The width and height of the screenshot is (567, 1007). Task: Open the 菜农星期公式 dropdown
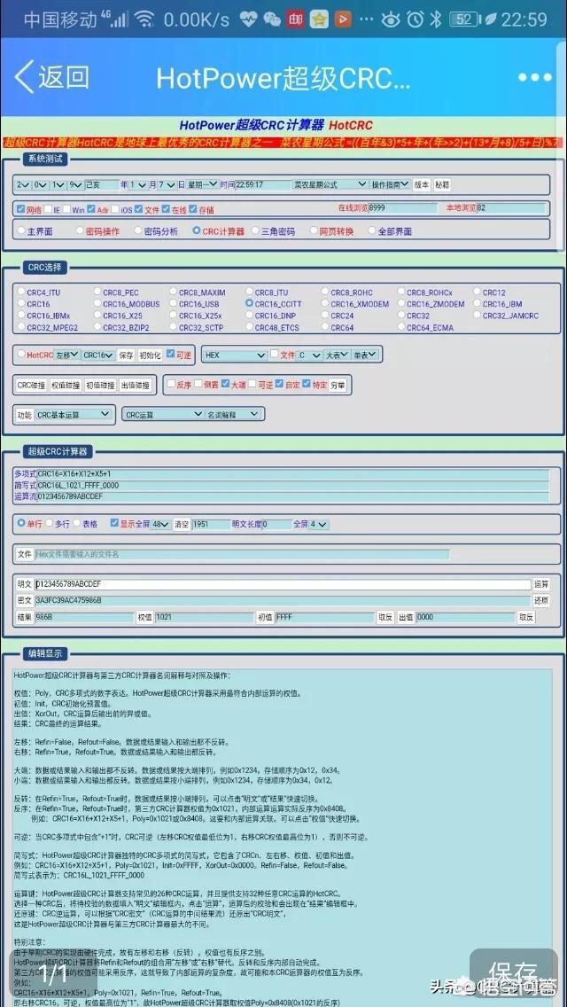click(x=330, y=184)
